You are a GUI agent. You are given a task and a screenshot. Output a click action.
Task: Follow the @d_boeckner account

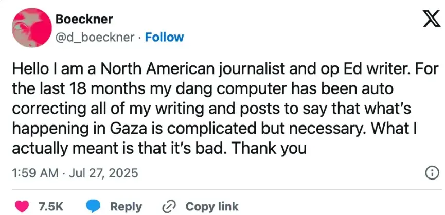[164, 37]
